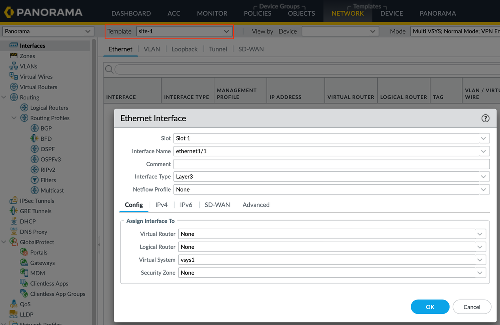Screen dimensions: 500x325
Task: Open the BGP routing profile
Action: (46, 128)
